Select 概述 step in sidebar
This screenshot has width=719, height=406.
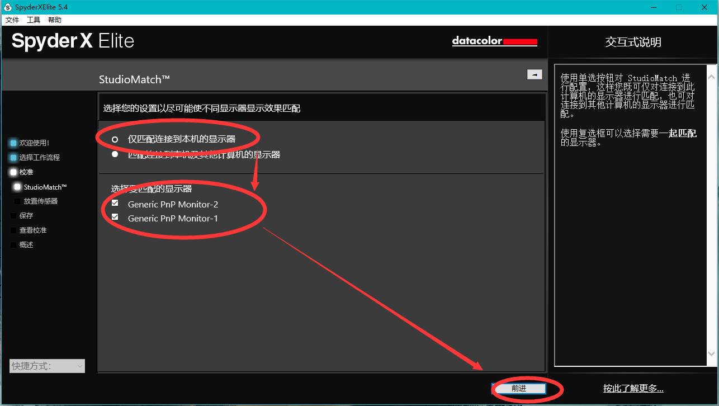(26, 245)
